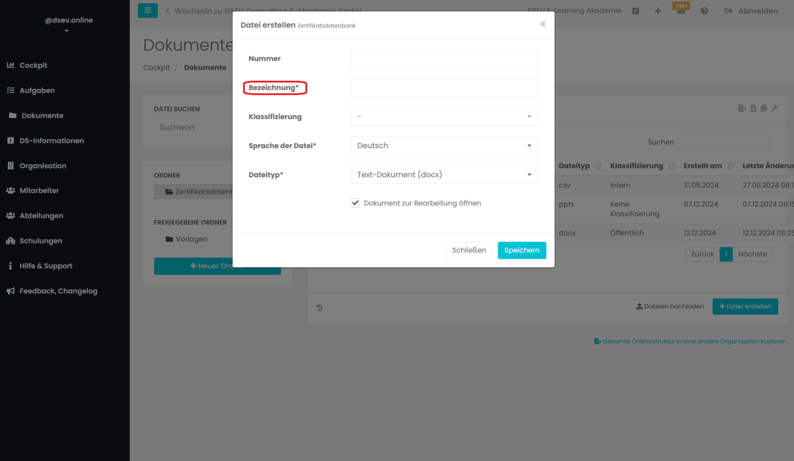Click the Schließen button
Image resolution: width=794 pixels, height=461 pixels.
coord(469,250)
